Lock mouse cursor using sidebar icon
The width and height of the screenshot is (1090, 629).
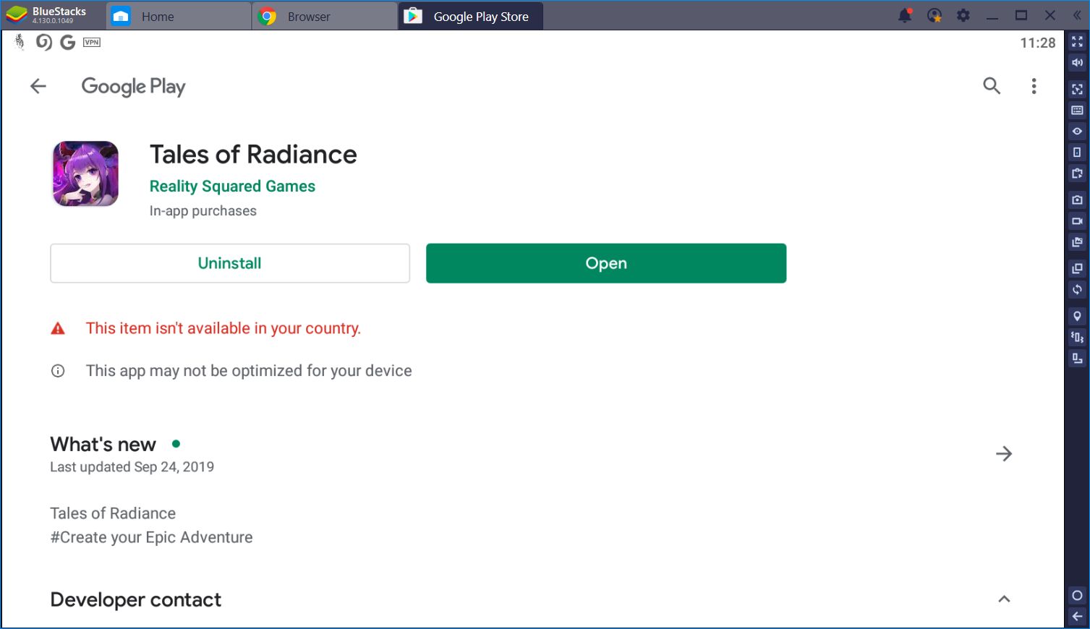[x=1077, y=90]
